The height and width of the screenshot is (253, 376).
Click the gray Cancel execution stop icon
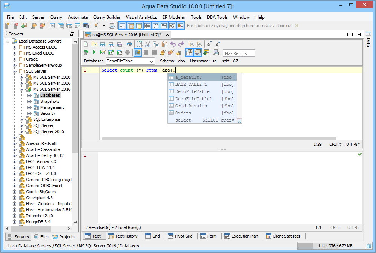127,52
